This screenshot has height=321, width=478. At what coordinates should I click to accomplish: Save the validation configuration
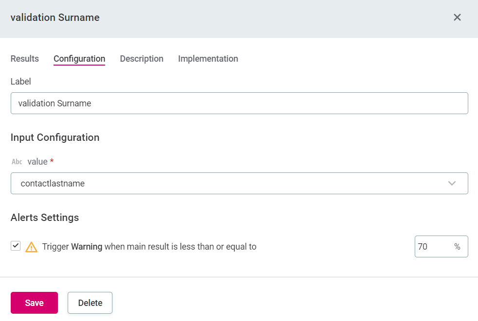34,303
